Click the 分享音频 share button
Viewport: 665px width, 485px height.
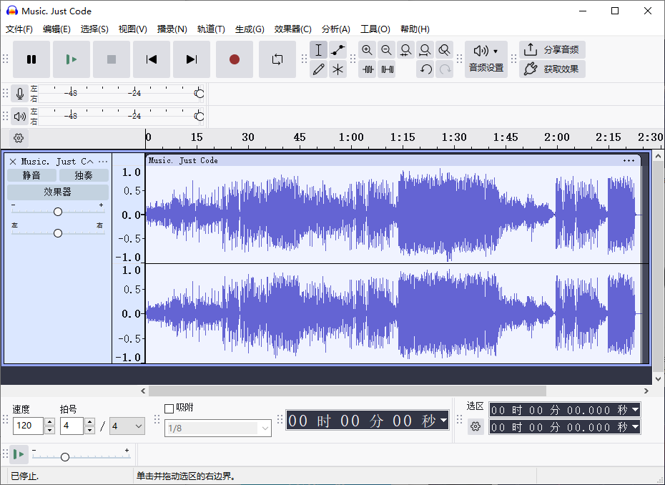click(552, 50)
